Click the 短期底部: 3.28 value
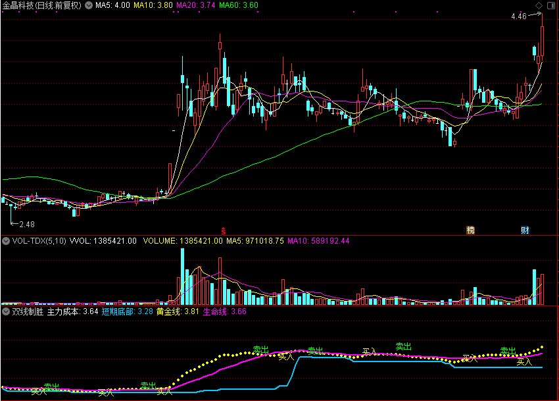The width and height of the screenshot is (559, 401). point(128,311)
